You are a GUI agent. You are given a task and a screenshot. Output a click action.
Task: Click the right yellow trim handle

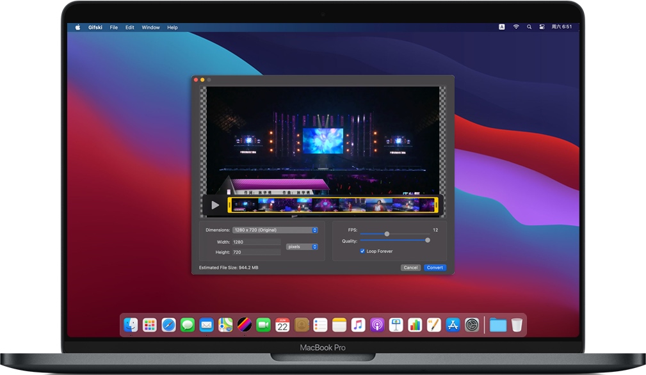(x=436, y=205)
